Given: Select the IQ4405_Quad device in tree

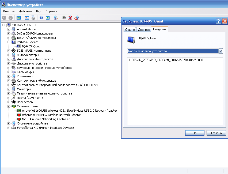Looking at the screenshot, I should point(31,46).
